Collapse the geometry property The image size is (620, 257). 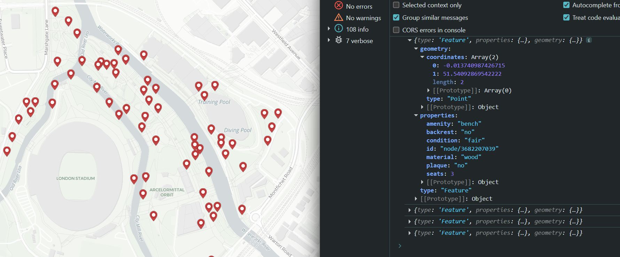coord(416,49)
